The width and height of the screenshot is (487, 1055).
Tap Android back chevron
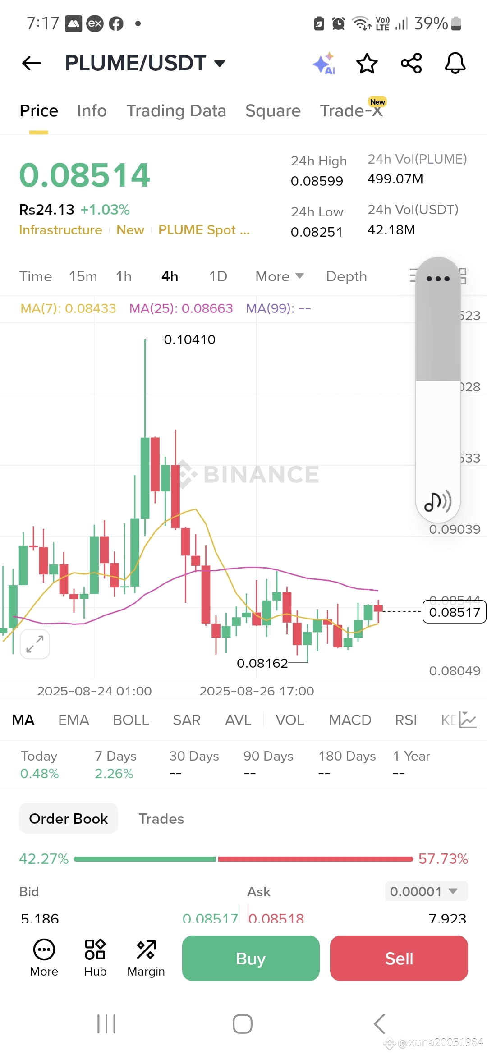(380, 1024)
